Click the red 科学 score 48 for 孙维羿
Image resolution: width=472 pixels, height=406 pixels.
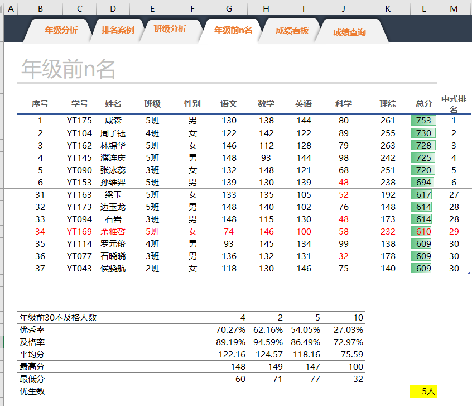344,183
